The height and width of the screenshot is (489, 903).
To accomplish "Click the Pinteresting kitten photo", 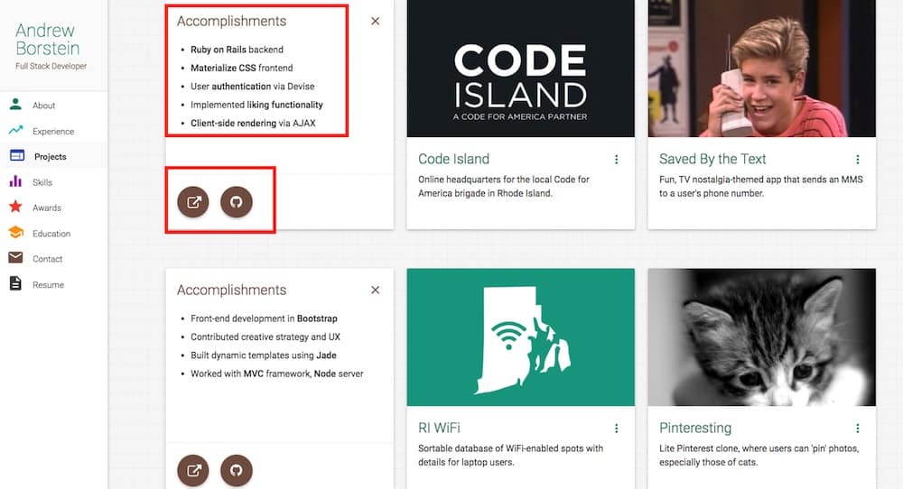I will tap(761, 337).
